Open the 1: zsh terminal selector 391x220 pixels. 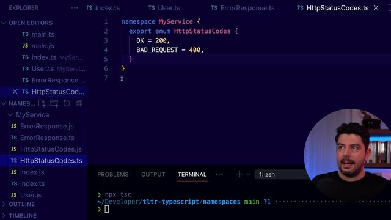[281, 174]
